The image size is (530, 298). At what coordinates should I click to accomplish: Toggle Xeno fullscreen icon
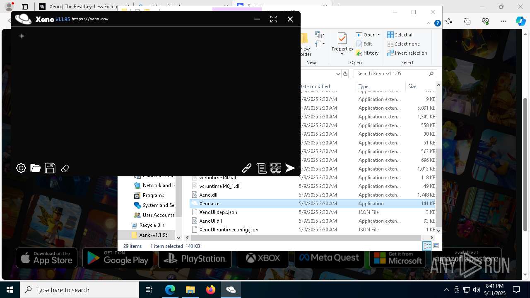[x=274, y=19]
